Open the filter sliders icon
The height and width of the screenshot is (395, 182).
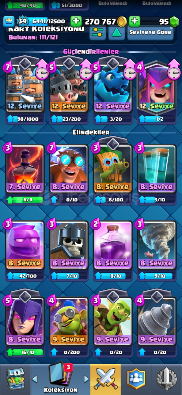pyautogui.click(x=98, y=32)
